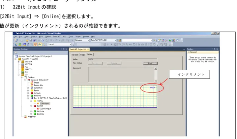Click the New Project toolbar icon
The image size is (237, 139).
(x=16, y=40)
